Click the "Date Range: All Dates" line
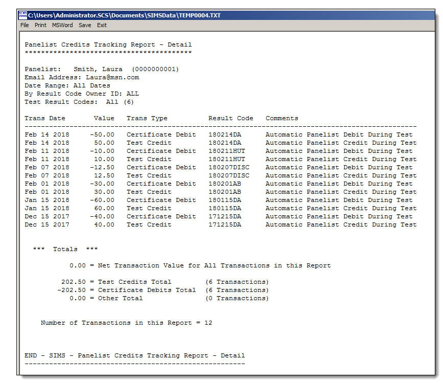 (67, 85)
